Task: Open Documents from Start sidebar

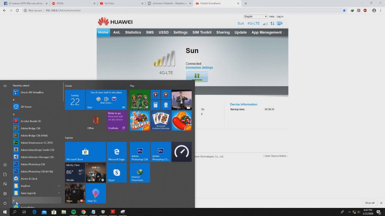Action: (x=5, y=174)
